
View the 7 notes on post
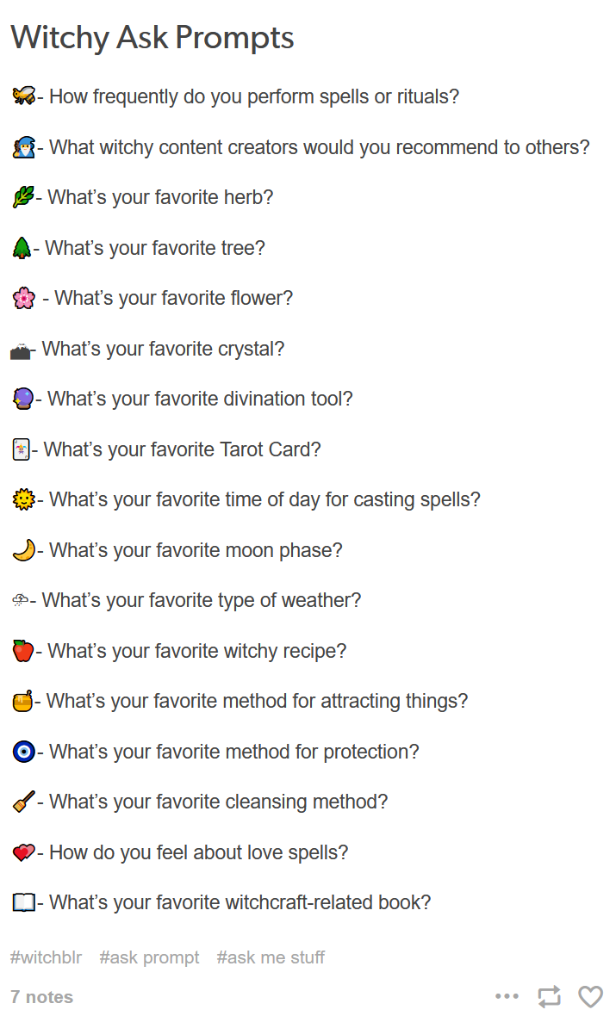tap(41, 997)
